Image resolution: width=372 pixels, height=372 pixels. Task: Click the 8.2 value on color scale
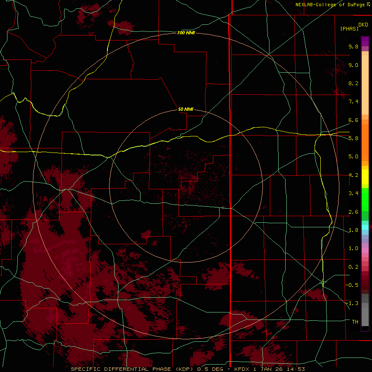(x=353, y=83)
